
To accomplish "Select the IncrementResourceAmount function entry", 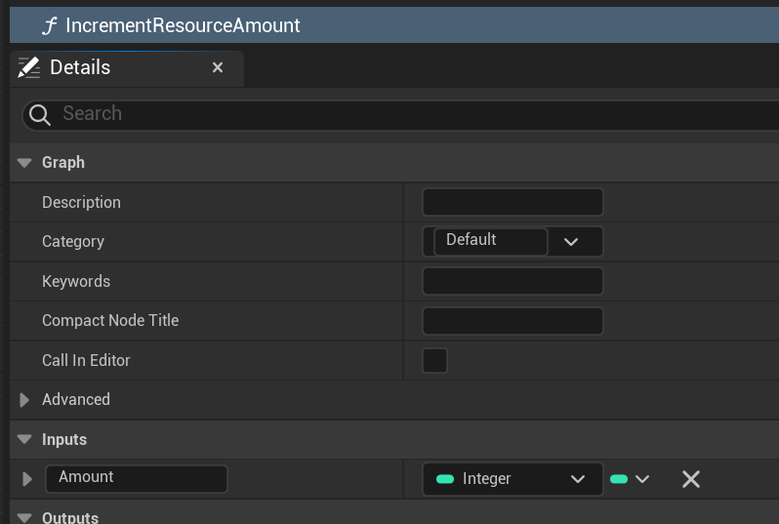I will coord(183,25).
